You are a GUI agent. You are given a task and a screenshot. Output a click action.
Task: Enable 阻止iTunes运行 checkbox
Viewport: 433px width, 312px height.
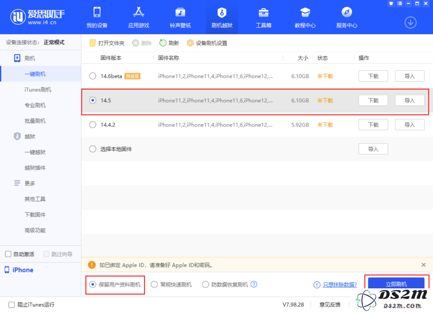(x=11, y=305)
